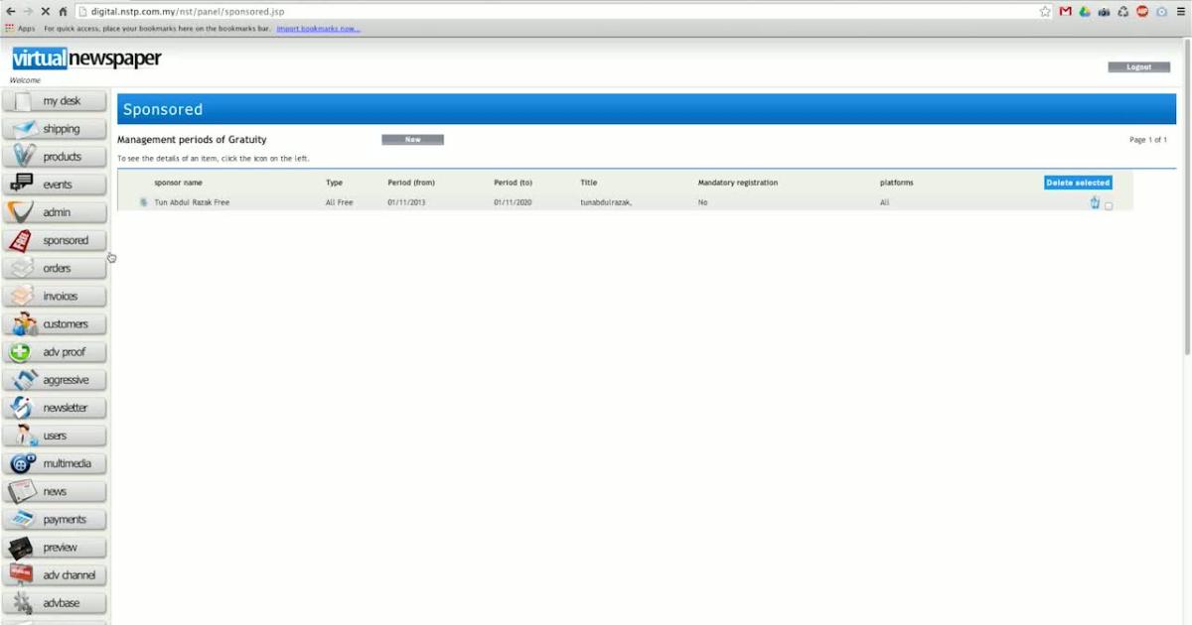Image resolution: width=1192 pixels, height=625 pixels.
Task: Click the New button
Action: 412,140
